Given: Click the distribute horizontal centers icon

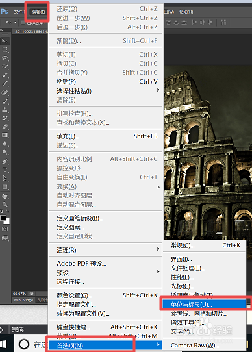Looking at the screenshot, I should click(x=203, y=23).
